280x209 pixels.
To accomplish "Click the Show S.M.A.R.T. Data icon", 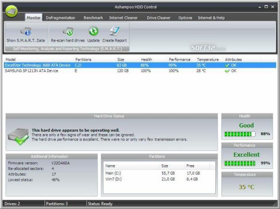I will [26, 32].
